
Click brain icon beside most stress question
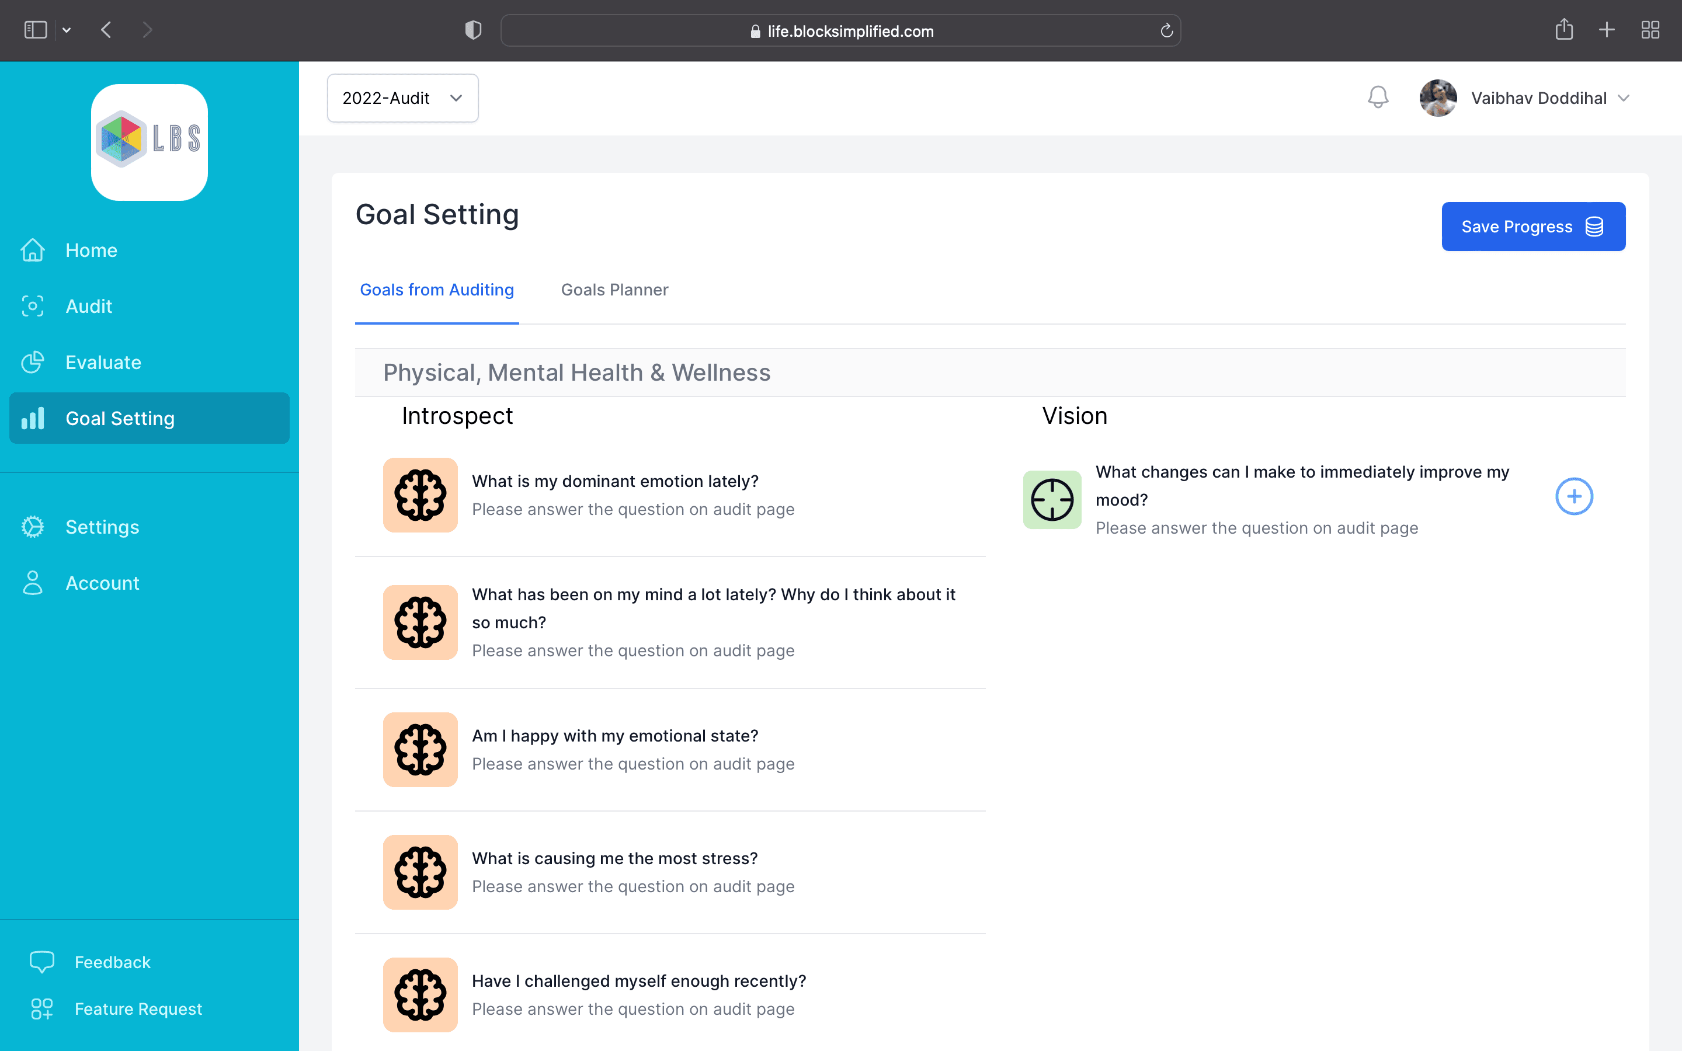420,872
